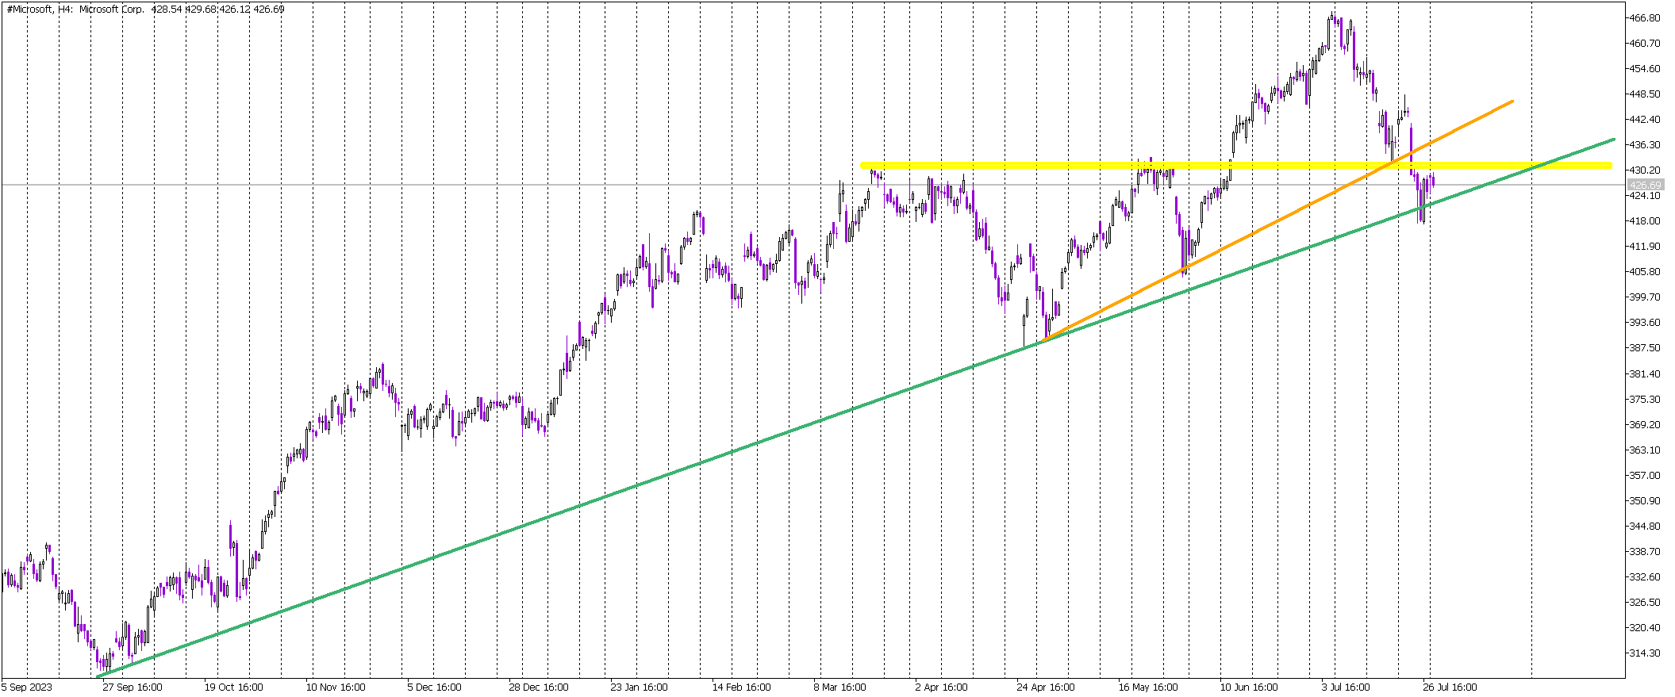Click the 411.90 price axis label
The width and height of the screenshot is (1675, 697).
point(1643,246)
